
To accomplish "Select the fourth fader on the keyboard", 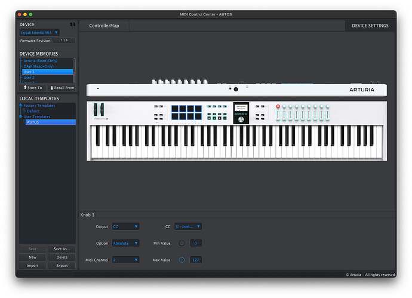I will pyautogui.click(x=296, y=116).
